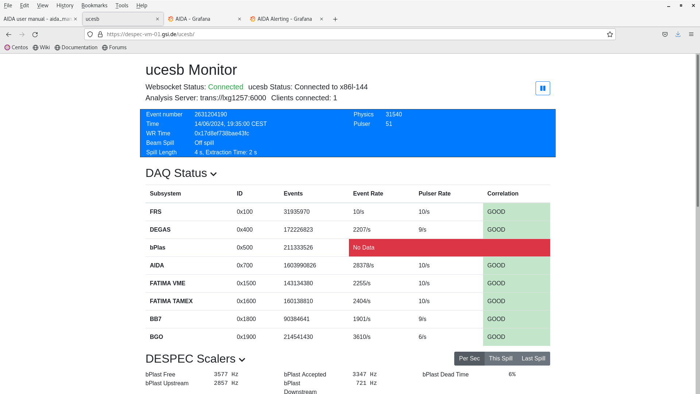
Task: Open the History menu
Action: click(x=65, y=5)
